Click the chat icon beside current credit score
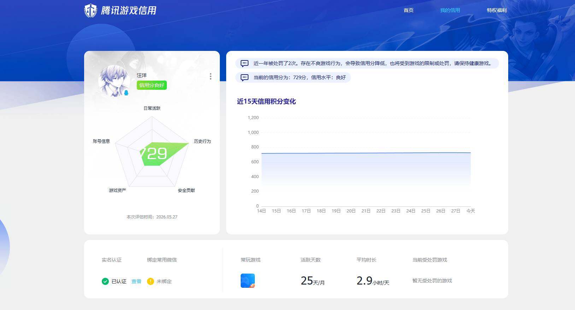Image resolution: width=575 pixels, height=310 pixels. (245, 78)
